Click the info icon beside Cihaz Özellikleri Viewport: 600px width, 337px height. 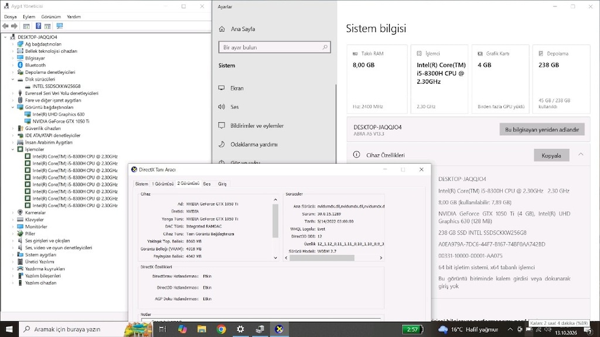(356, 154)
